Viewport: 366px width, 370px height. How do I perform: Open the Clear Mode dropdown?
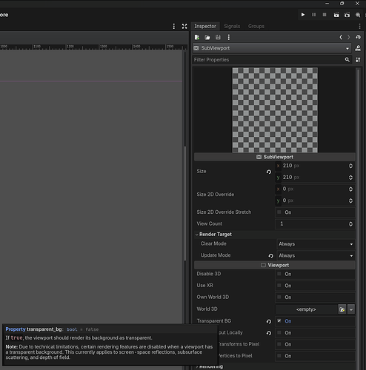tap(316, 244)
